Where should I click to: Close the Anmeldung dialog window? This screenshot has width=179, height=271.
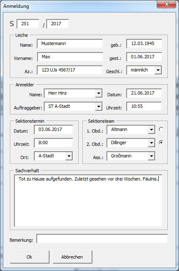[166, 4]
